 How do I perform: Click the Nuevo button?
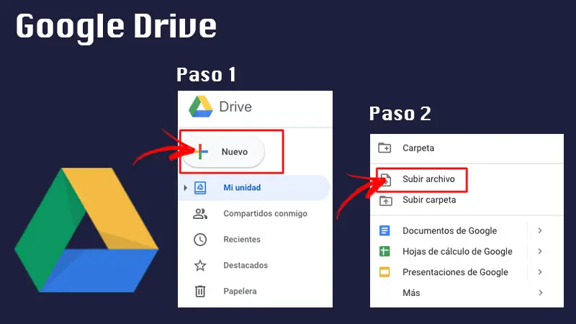(x=223, y=151)
